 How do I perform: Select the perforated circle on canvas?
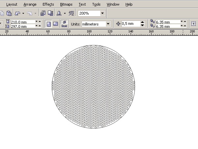93,87
